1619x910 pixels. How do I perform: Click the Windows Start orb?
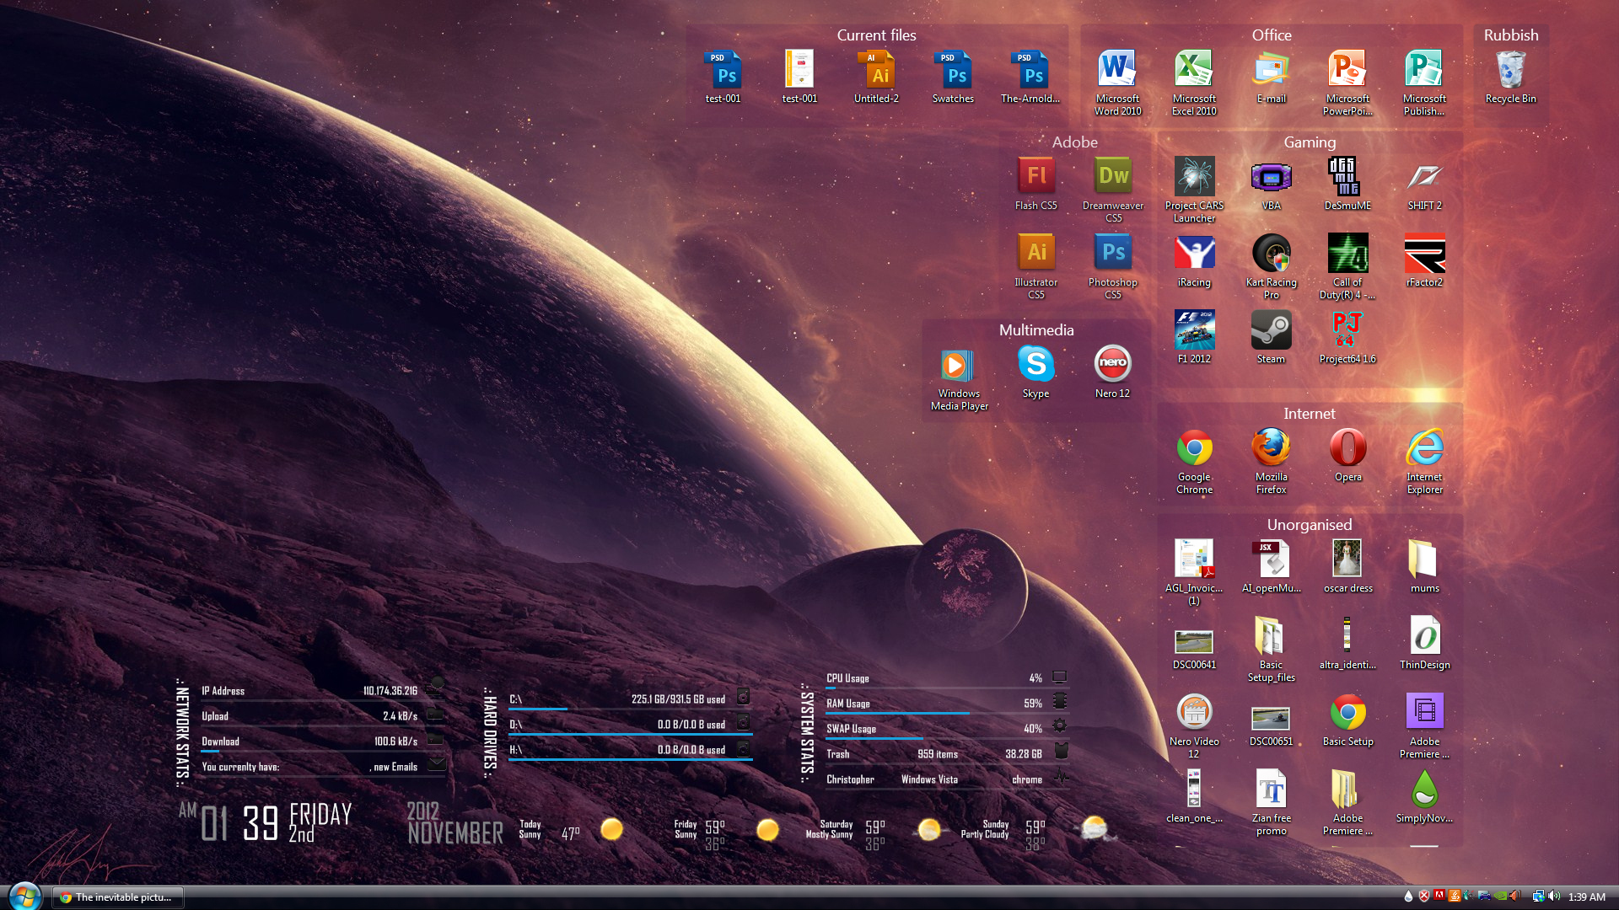pos(24,897)
